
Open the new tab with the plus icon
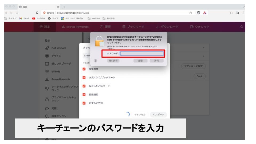[x=64, y=7]
